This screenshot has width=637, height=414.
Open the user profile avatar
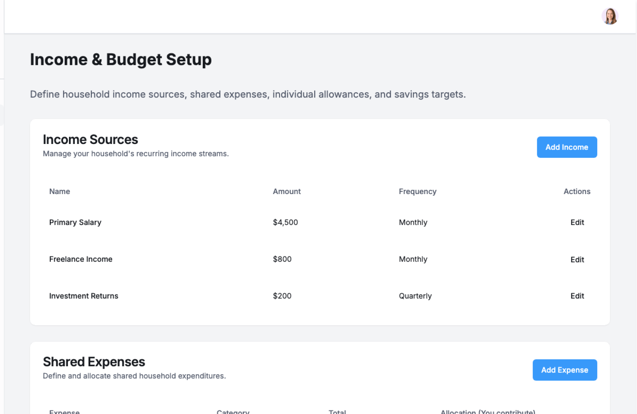(x=609, y=16)
